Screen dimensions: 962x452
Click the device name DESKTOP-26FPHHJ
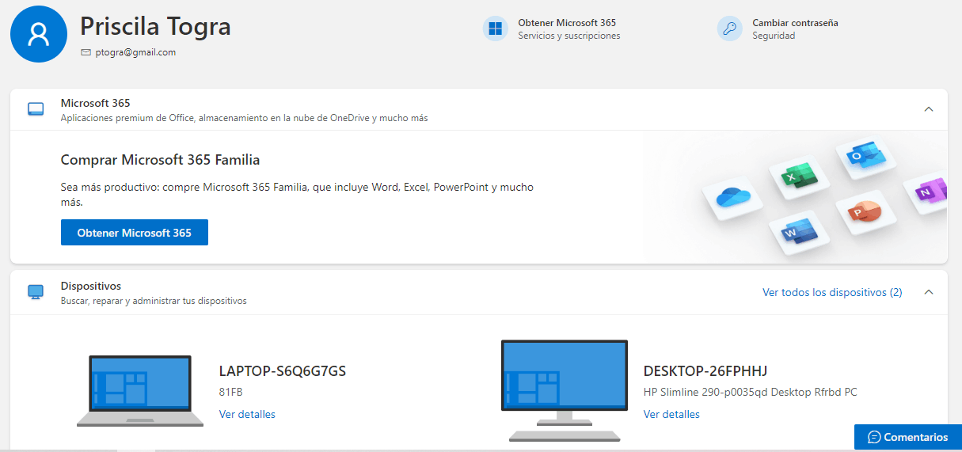click(x=705, y=371)
